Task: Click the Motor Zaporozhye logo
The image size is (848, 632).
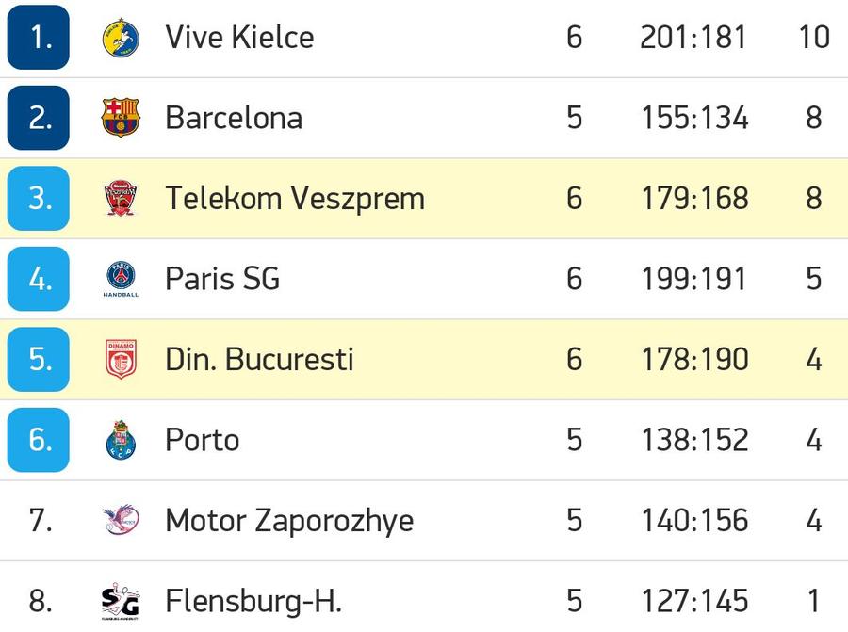Action: point(121,520)
